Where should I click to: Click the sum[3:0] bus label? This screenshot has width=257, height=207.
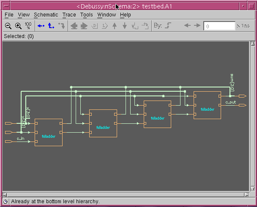pos(232,82)
